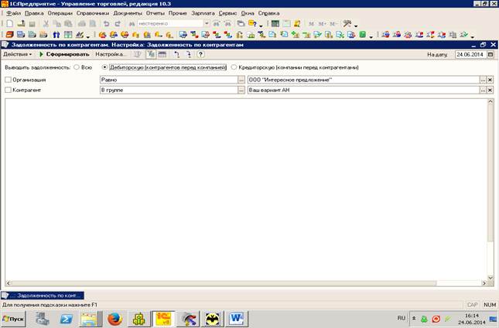Click the New document icon
The width and height of the screenshot is (499, 328).
click(10, 23)
